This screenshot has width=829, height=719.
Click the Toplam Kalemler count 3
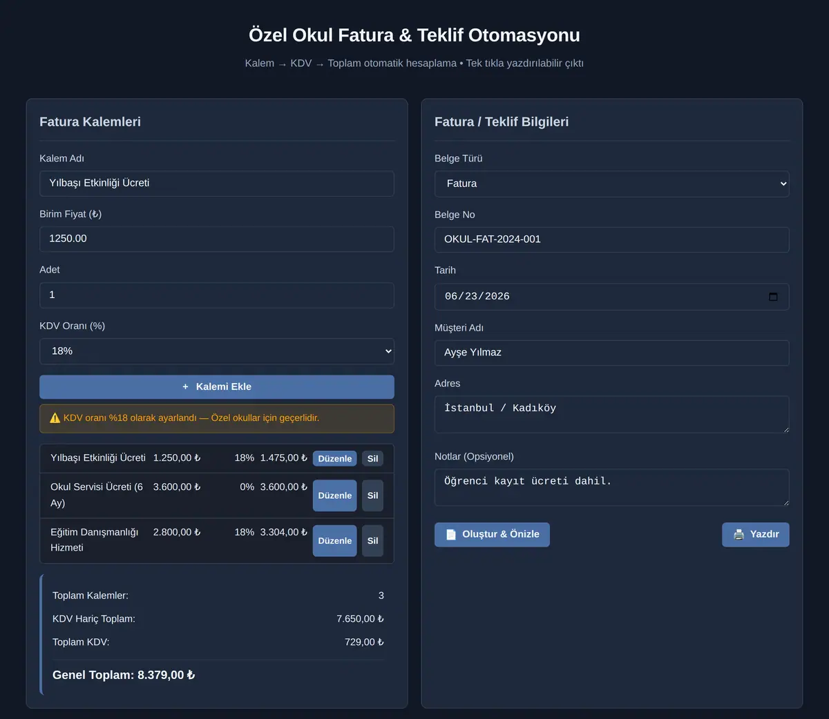[x=381, y=595]
